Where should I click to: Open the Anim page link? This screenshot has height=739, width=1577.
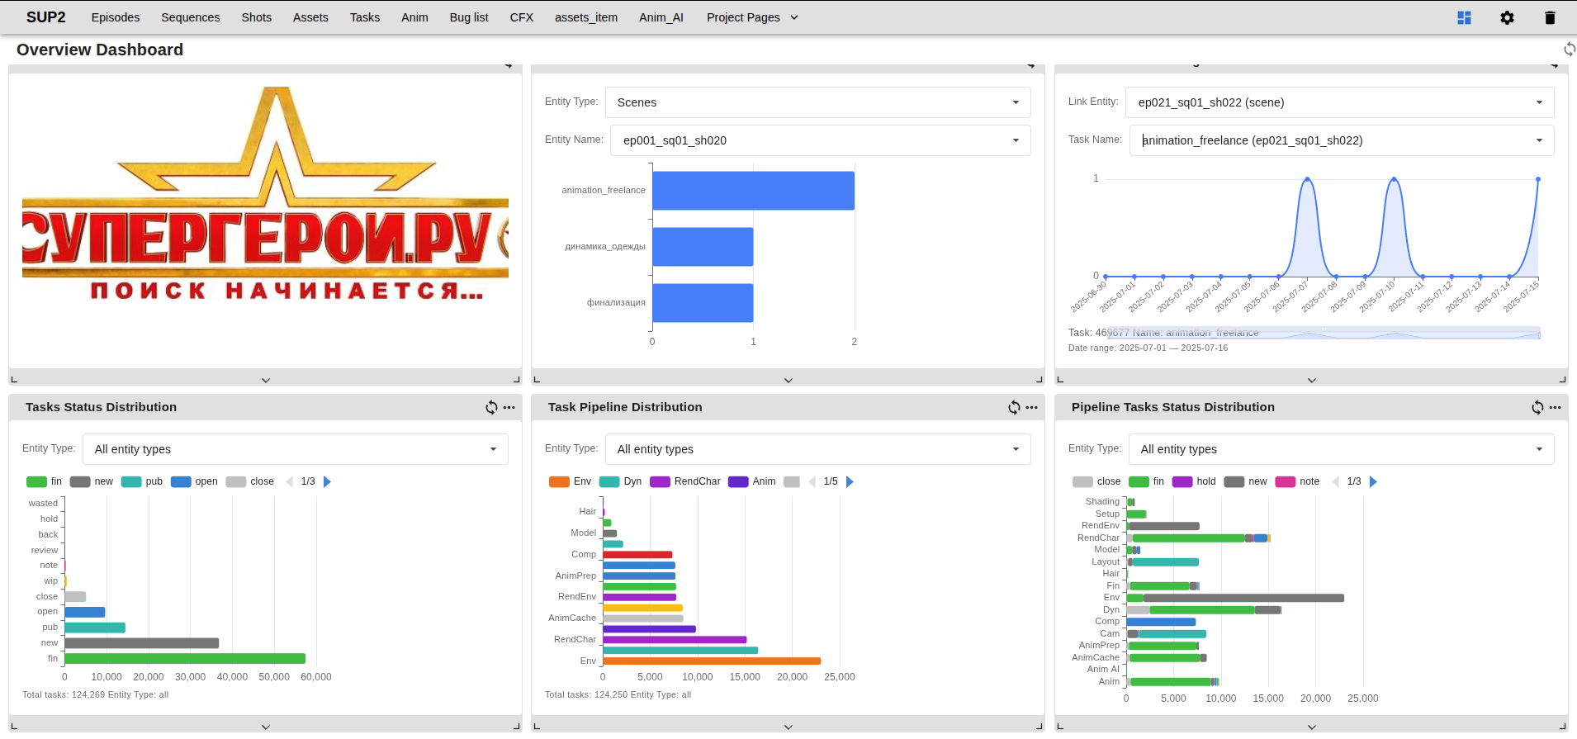click(x=414, y=17)
